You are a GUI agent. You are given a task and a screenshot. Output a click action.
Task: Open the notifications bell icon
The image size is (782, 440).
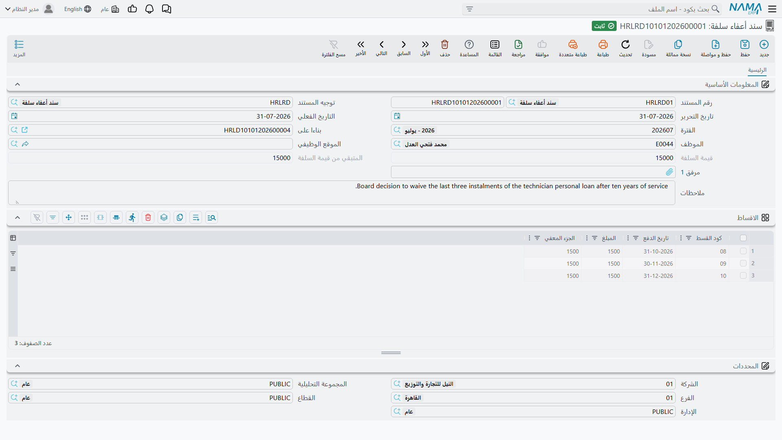149,9
